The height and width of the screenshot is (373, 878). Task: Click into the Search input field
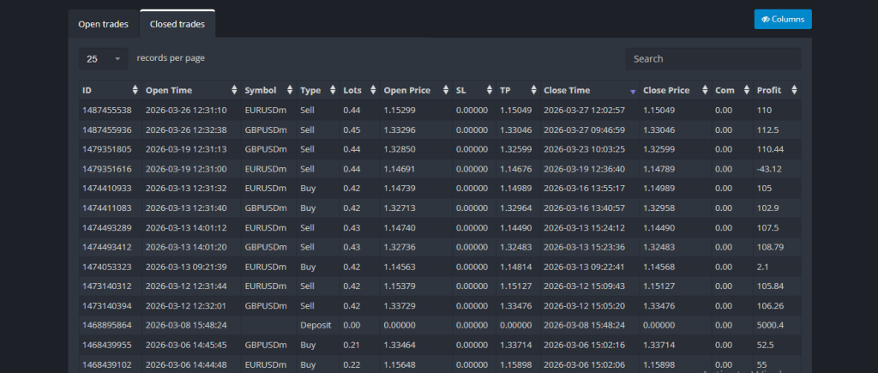pyautogui.click(x=713, y=59)
